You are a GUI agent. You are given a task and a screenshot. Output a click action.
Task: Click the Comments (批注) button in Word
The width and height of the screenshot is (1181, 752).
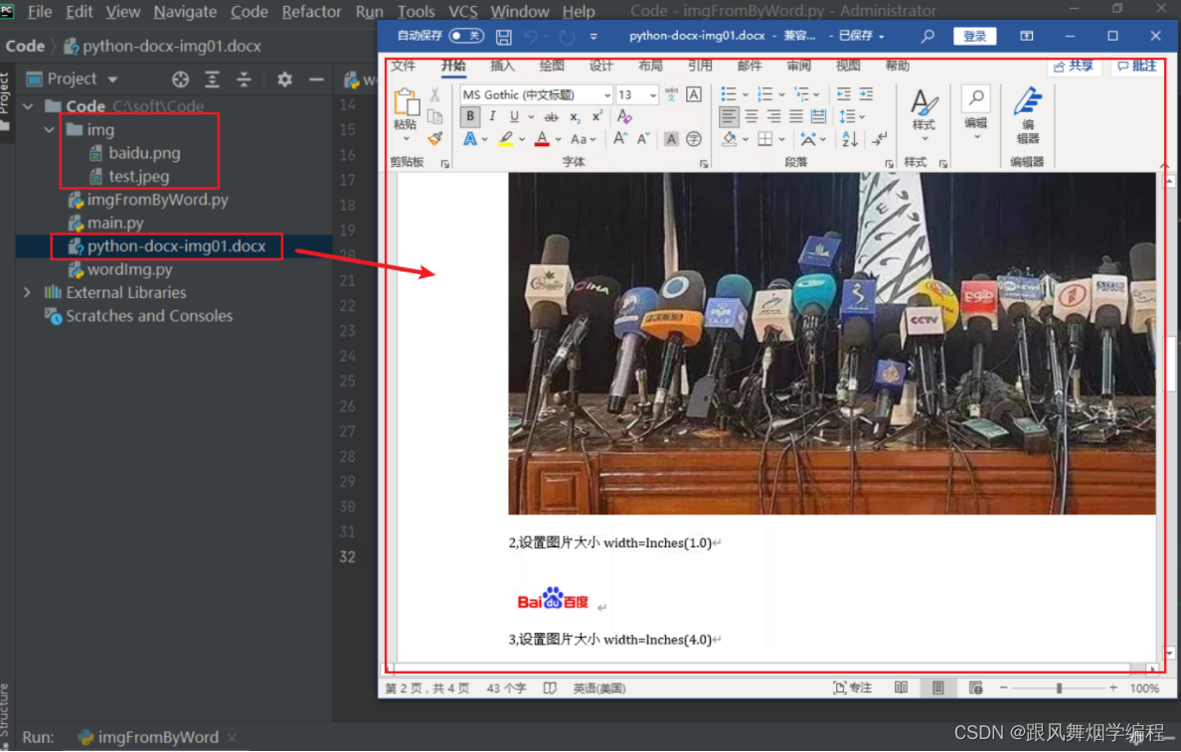click(1137, 67)
